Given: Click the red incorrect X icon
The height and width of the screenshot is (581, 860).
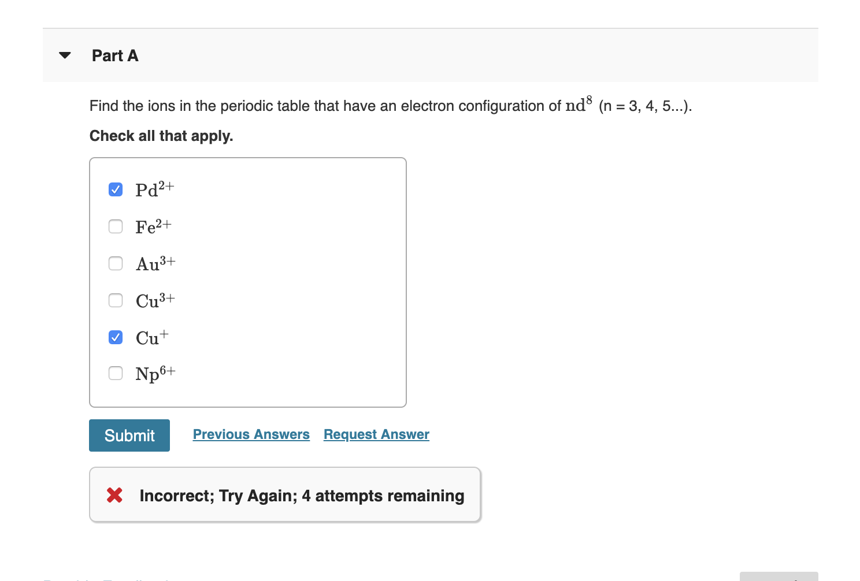Looking at the screenshot, I should click(x=115, y=495).
